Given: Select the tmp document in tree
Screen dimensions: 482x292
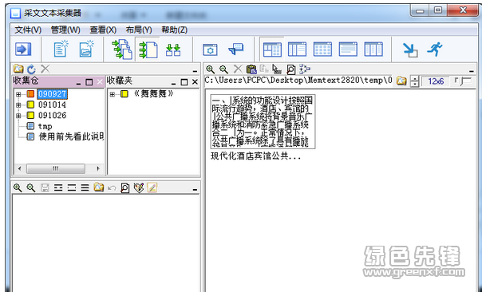Looking at the screenshot, I should pyautogui.click(x=45, y=126).
